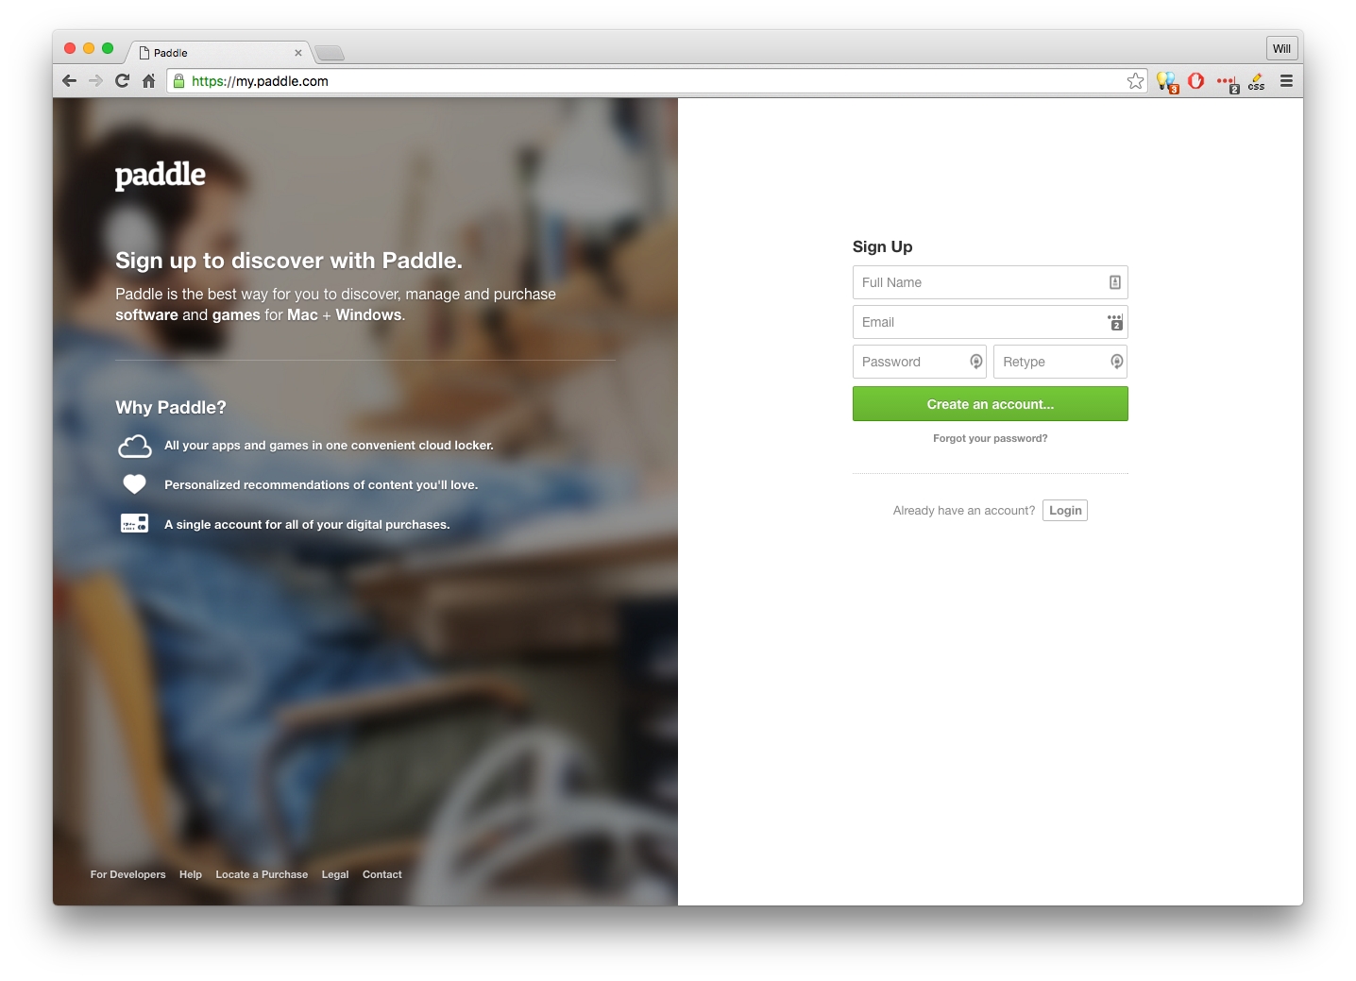Viewport: 1356px width, 981px height.
Task: Click the Will profile button
Action: (1281, 49)
